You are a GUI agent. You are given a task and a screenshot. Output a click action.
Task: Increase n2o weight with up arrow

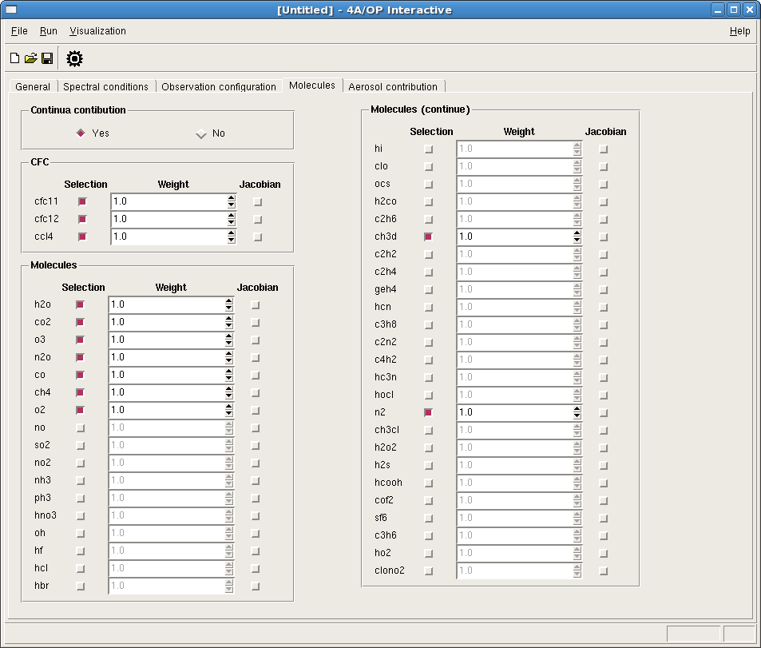[228, 354]
